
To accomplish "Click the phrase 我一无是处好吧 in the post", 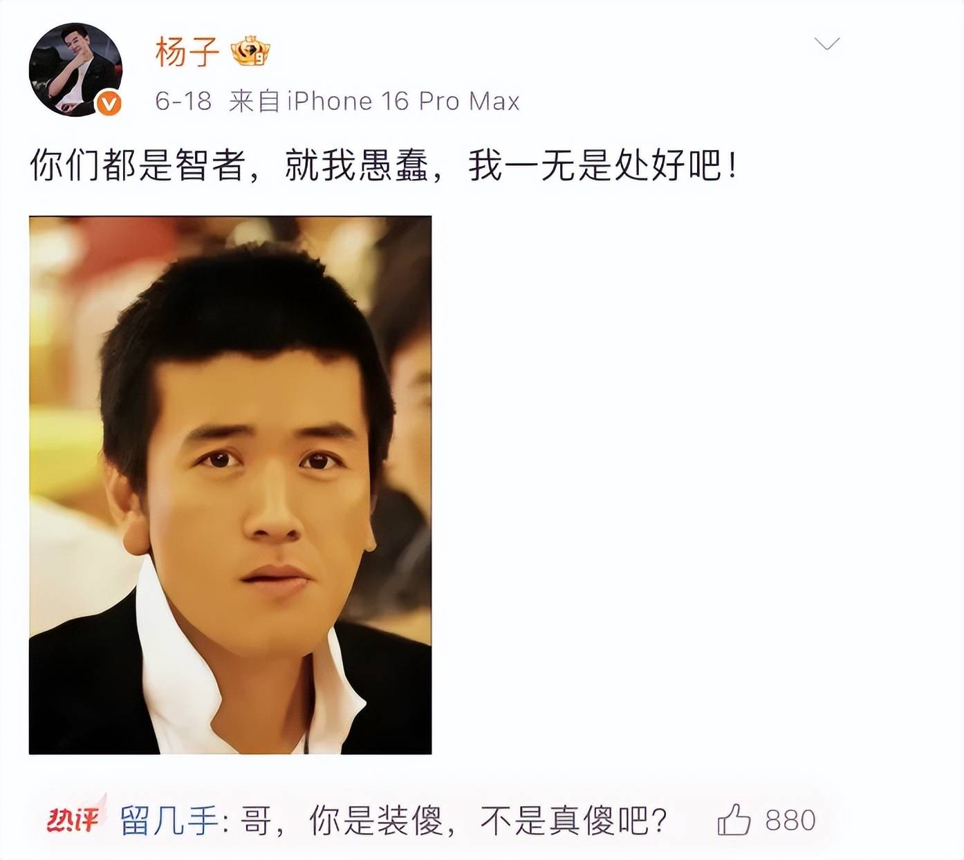I will pyautogui.click(x=595, y=165).
